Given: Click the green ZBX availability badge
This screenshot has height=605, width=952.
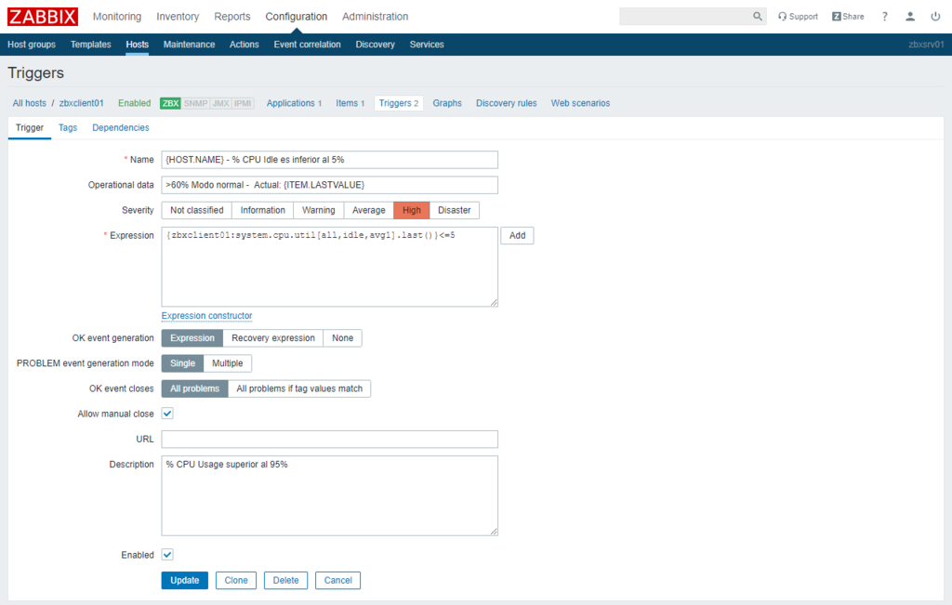Looking at the screenshot, I should (x=170, y=103).
